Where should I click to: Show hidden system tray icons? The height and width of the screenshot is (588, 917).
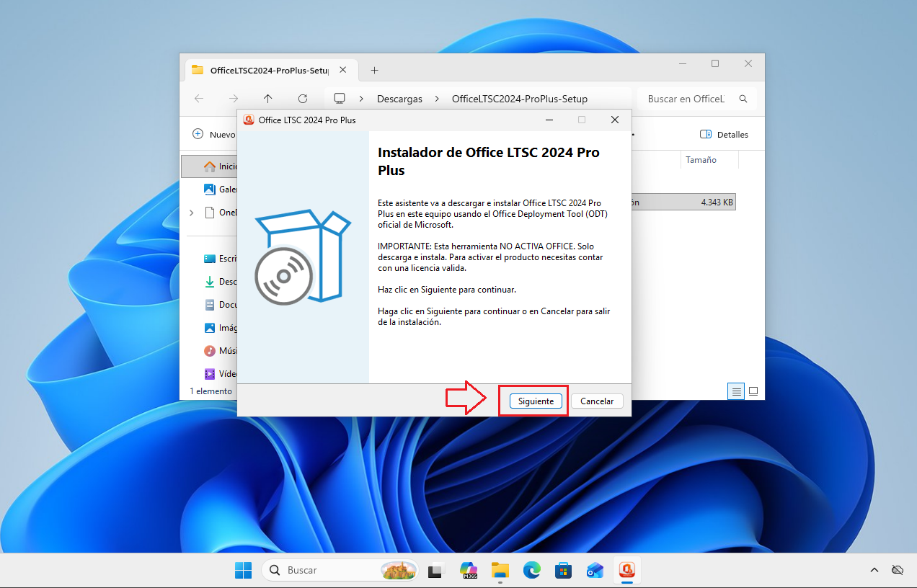coord(874,570)
